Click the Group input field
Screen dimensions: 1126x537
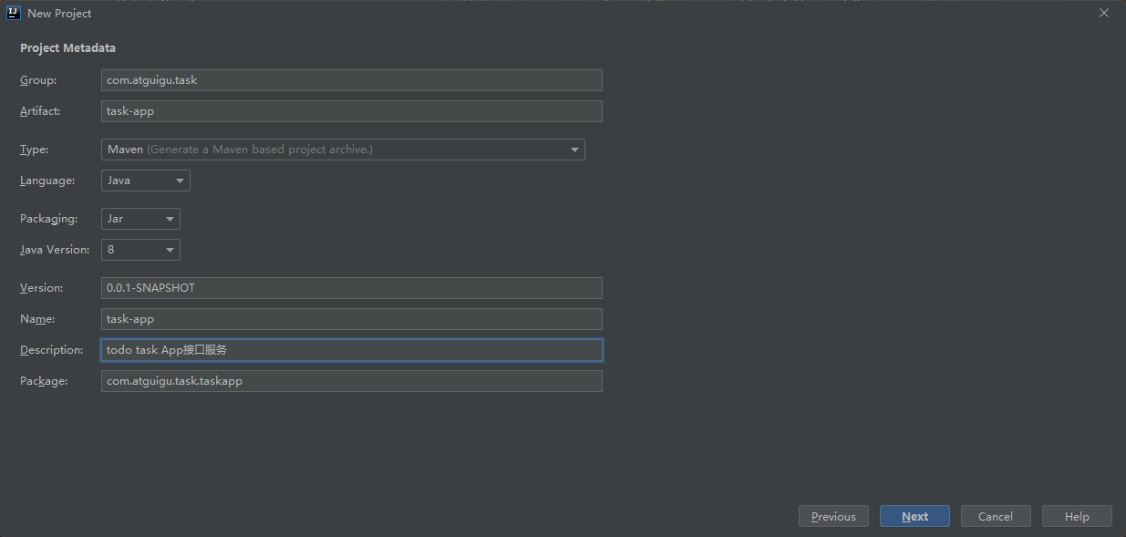(352, 80)
